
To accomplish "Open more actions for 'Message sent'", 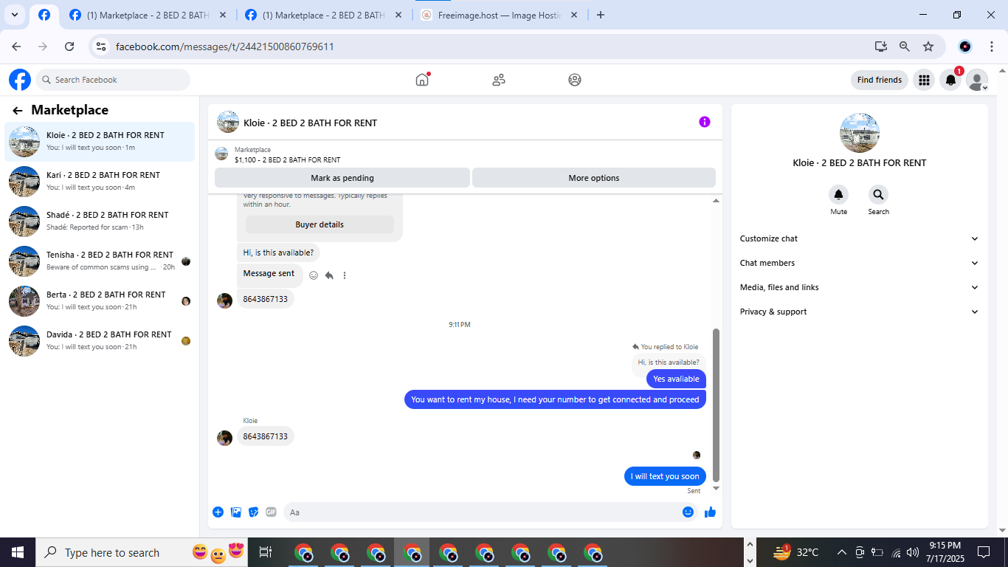I will [x=345, y=275].
